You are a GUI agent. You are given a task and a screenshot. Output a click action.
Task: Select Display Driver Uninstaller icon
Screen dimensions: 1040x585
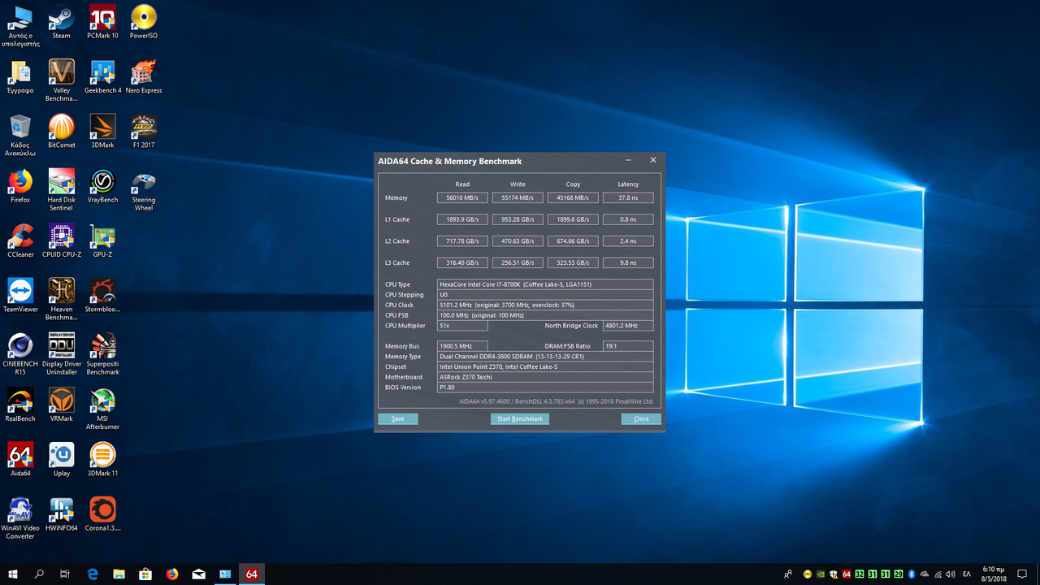(x=61, y=353)
